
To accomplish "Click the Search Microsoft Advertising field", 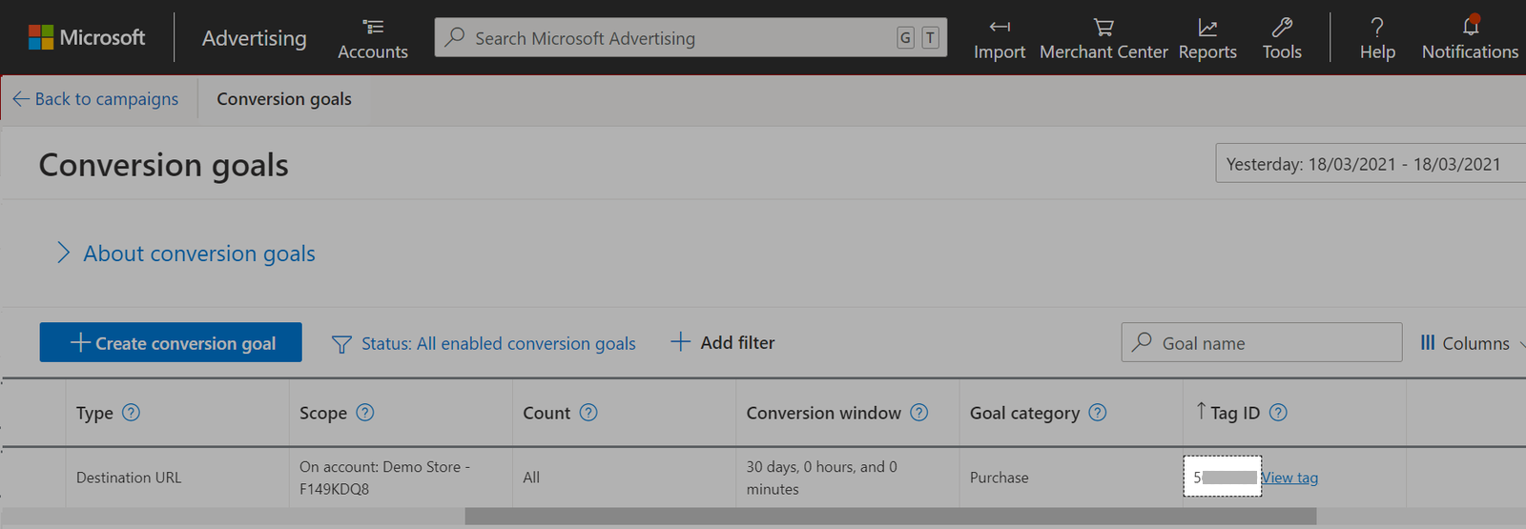I will click(x=691, y=37).
